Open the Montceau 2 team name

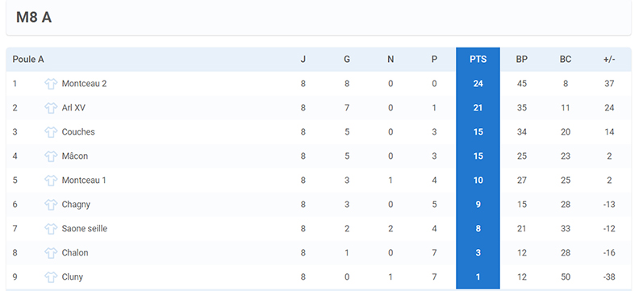point(84,84)
